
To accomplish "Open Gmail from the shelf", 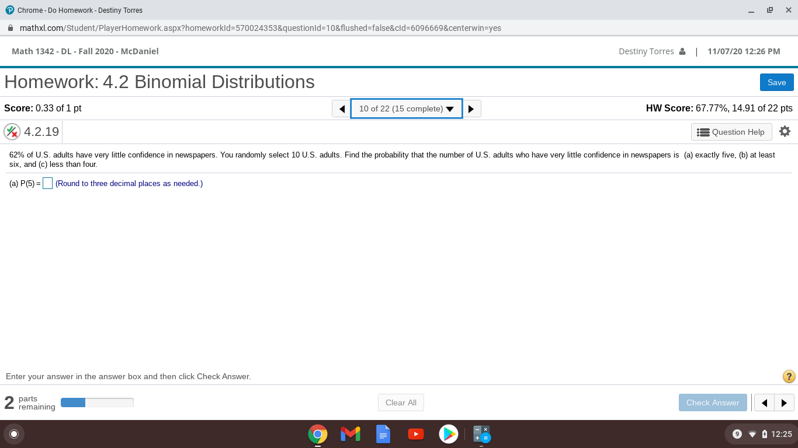I will click(x=351, y=434).
